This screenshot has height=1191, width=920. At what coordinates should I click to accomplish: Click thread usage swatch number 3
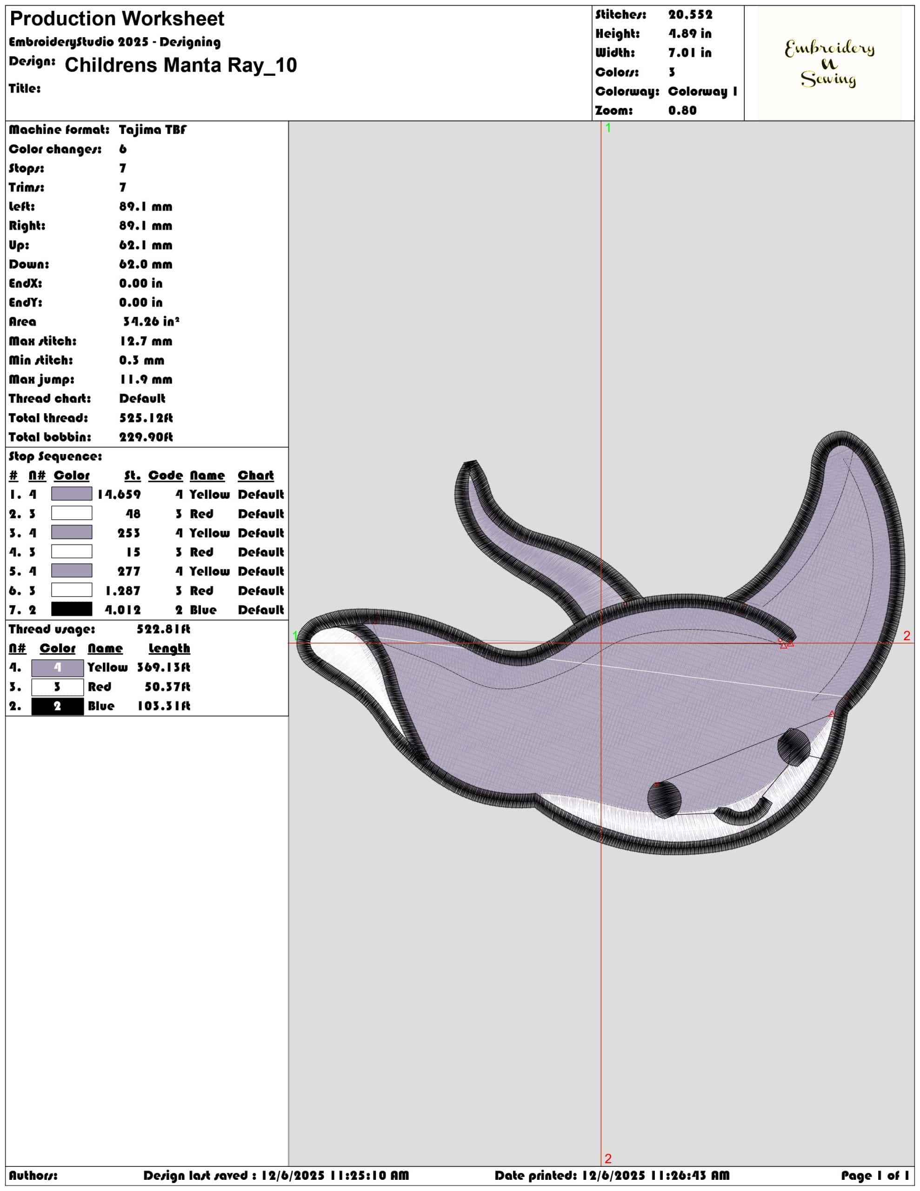click(x=57, y=687)
